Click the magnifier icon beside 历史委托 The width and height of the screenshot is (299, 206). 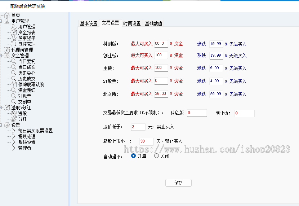pyautogui.click(x=14, y=73)
